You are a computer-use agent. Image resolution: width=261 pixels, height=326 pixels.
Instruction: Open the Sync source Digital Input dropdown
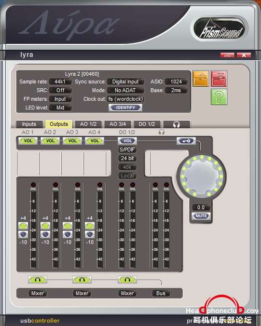click(125, 81)
